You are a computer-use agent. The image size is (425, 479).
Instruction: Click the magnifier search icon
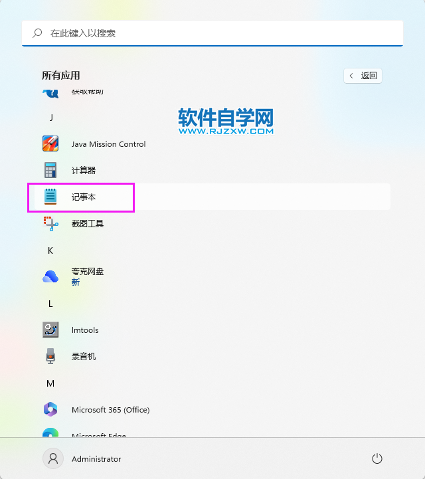click(x=37, y=33)
